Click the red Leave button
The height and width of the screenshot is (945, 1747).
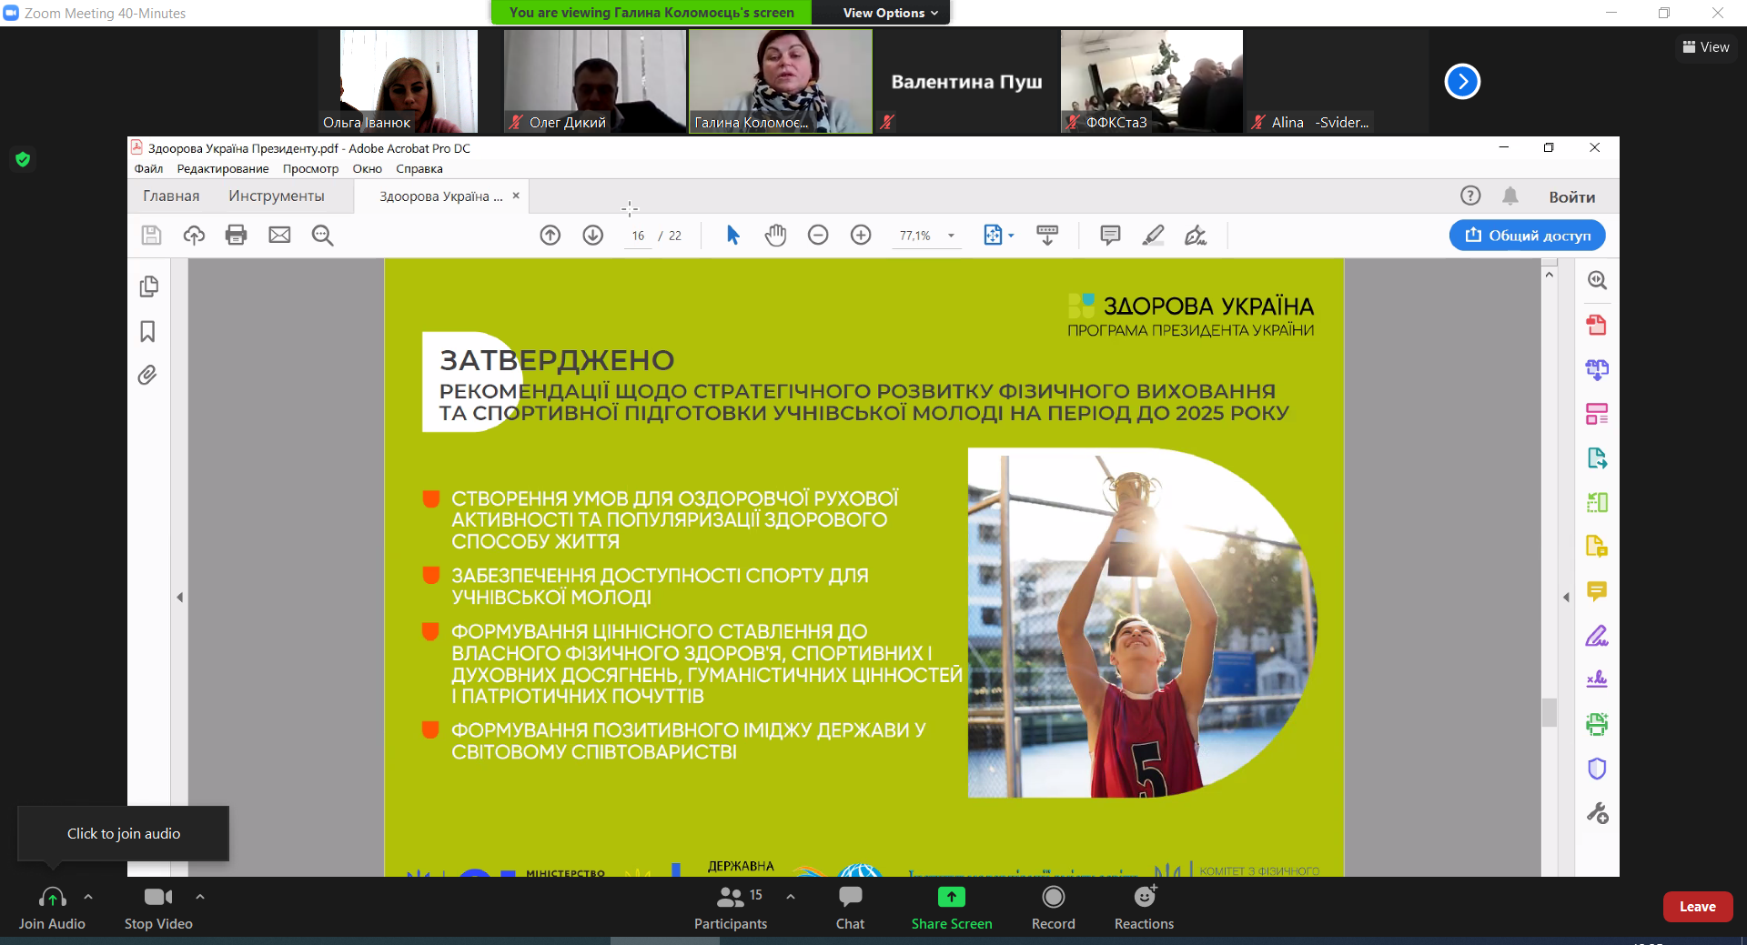click(1697, 907)
